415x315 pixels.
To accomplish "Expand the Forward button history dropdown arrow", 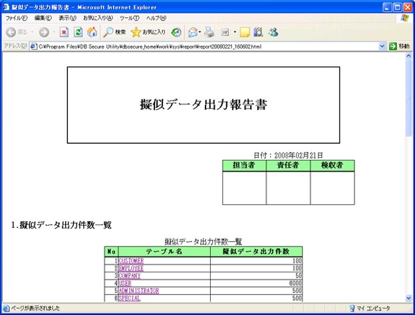I will pyautogui.click(x=54, y=33).
